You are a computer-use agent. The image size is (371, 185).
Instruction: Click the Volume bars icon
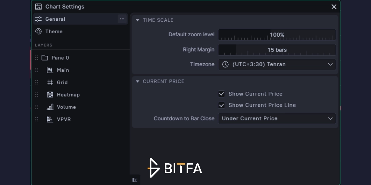pos(50,107)
